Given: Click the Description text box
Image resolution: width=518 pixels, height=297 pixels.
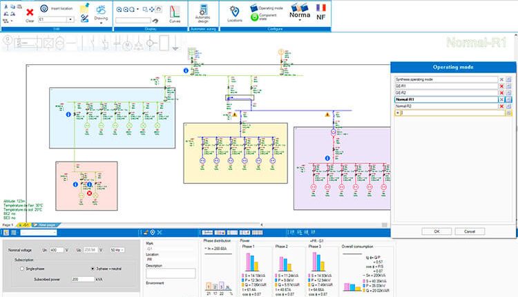Looking at the screenshot, I should tap(171, 274).
